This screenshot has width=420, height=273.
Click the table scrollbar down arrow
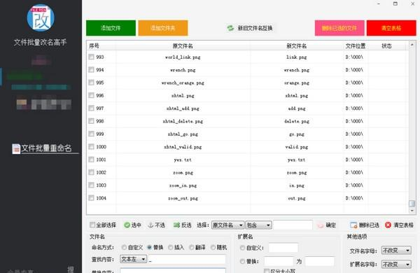pos(412,211)
